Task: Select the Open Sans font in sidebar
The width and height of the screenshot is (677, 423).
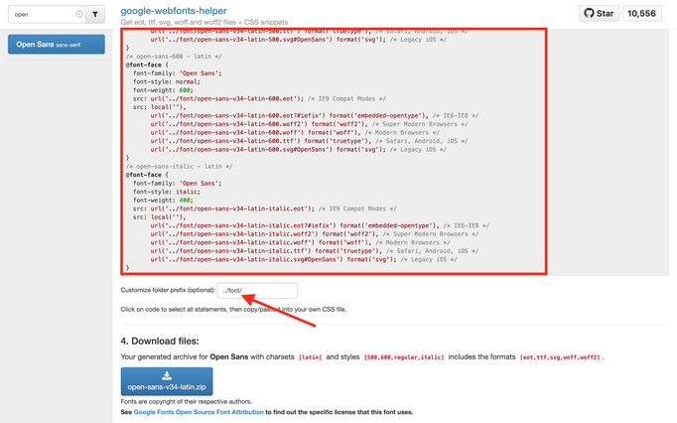Action: 57,45
